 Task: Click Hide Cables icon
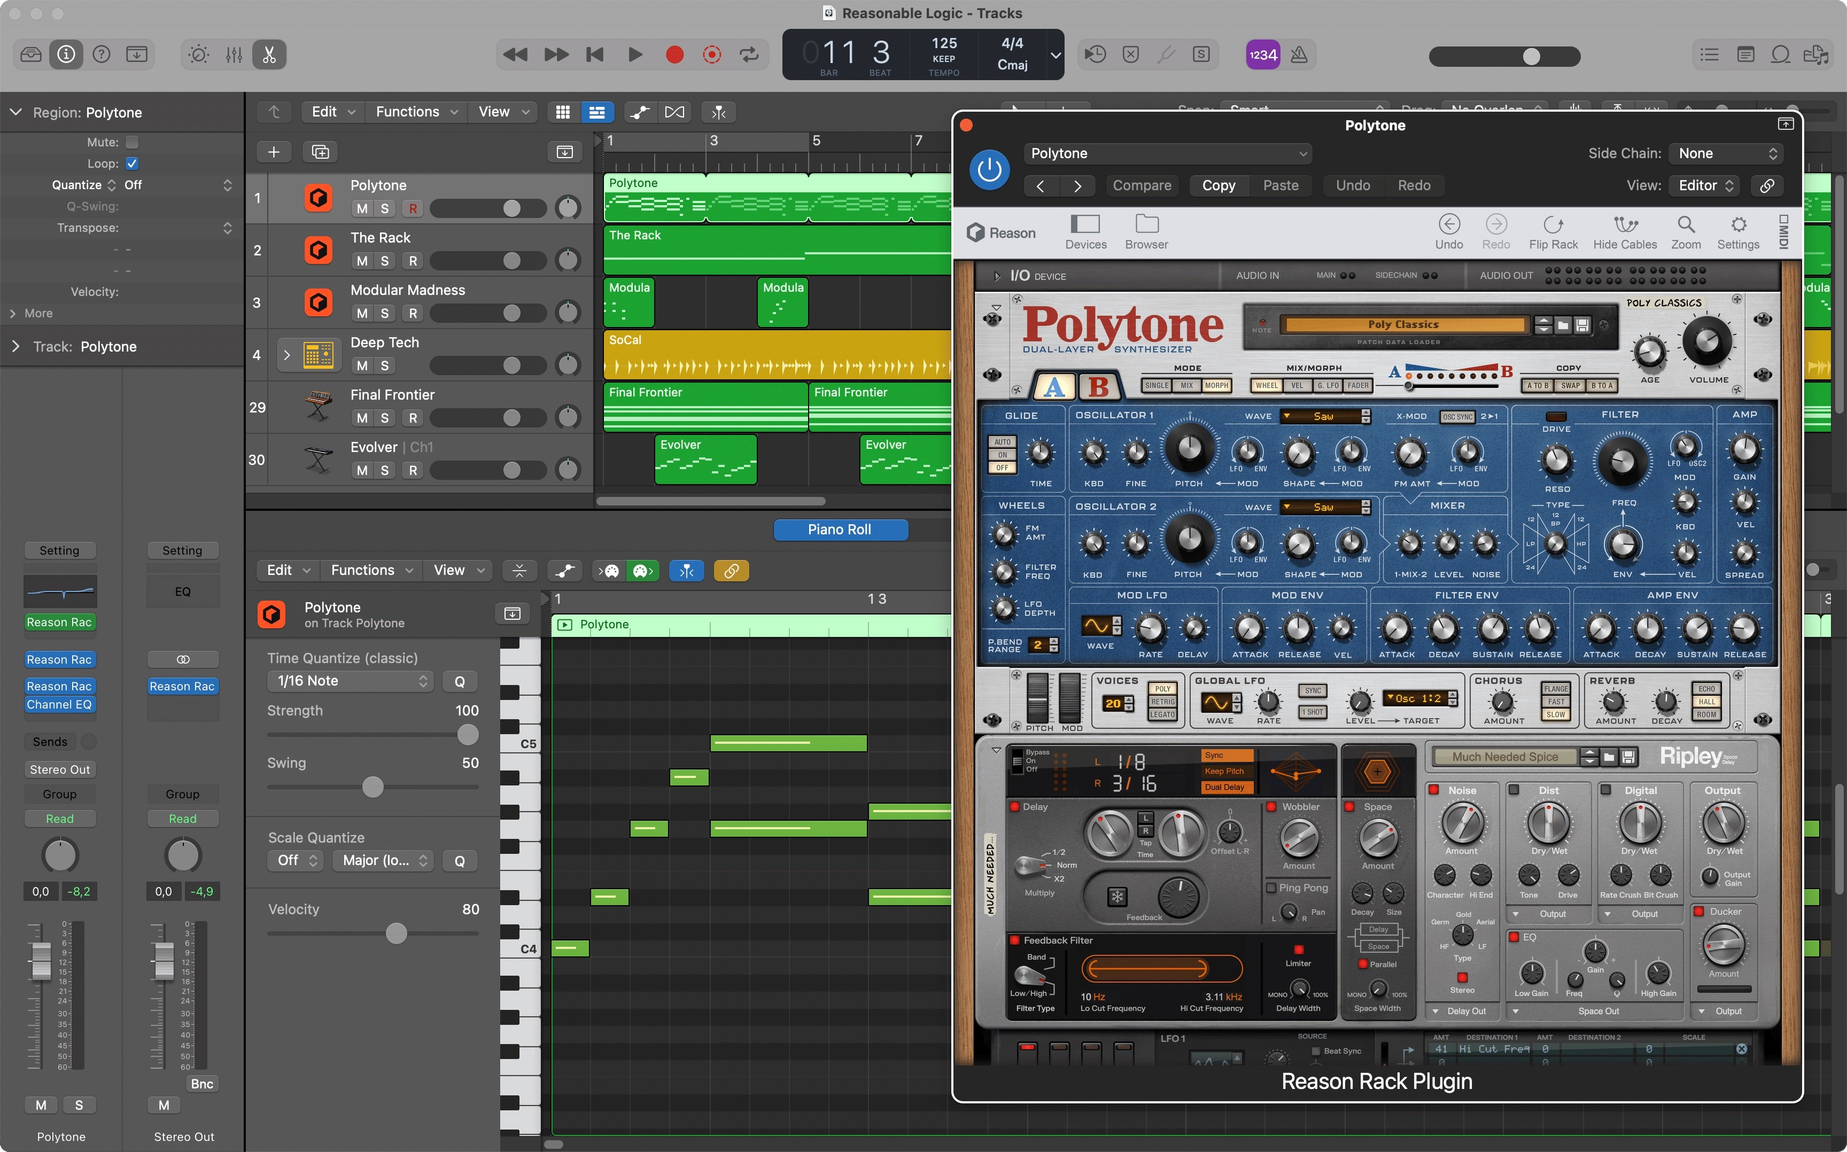1625,231
